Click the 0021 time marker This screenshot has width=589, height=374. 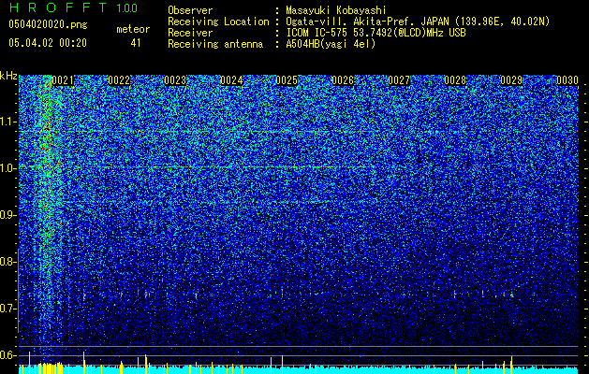(63, 80)
